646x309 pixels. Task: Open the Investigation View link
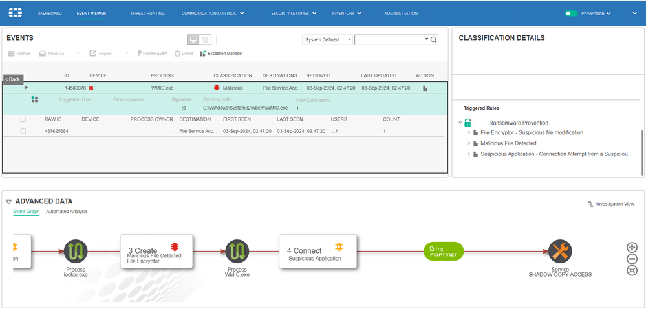click(x=611, y=204)
